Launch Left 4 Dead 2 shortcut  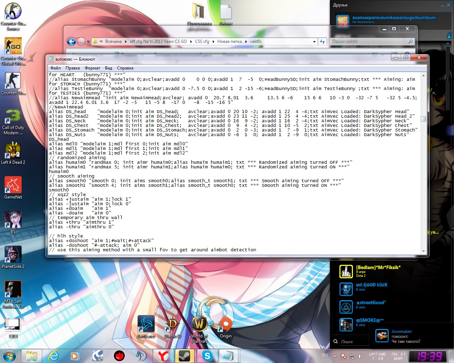point(13,153)
